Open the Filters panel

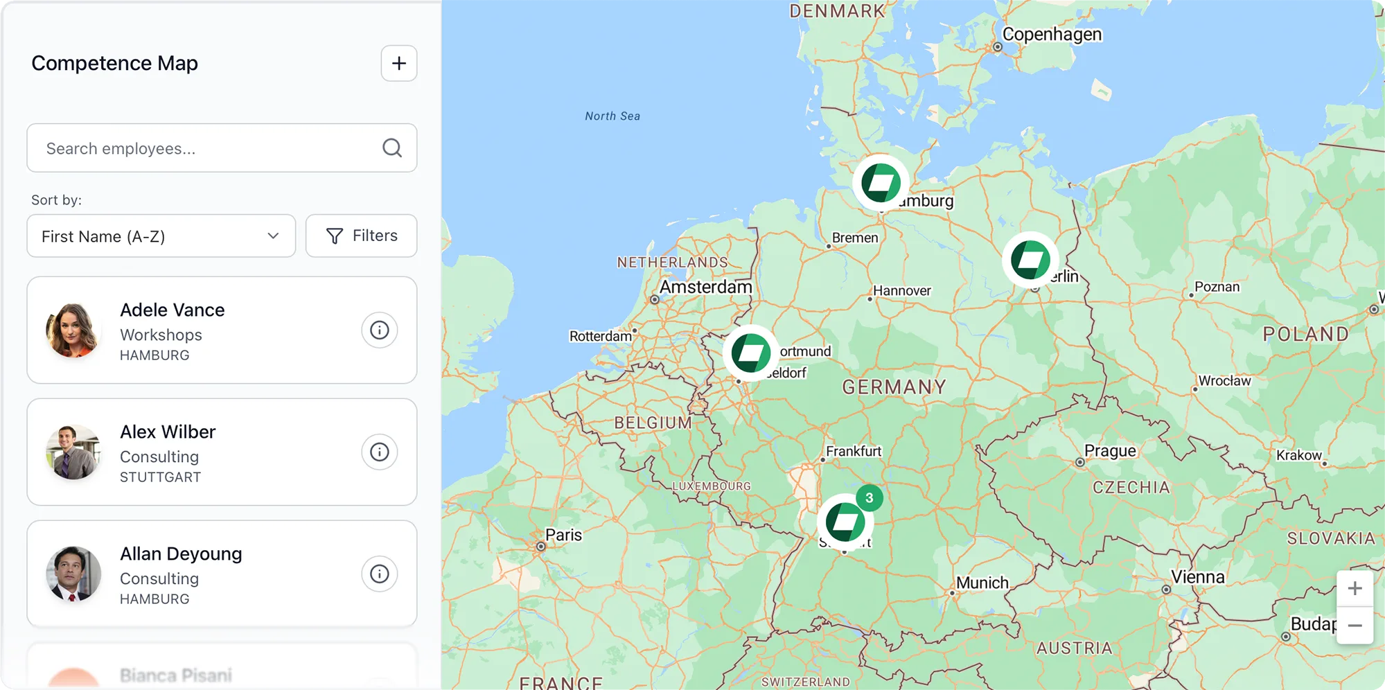(x=361, y=236)
